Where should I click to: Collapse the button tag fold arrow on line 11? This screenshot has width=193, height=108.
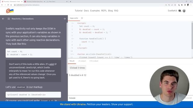pos(74,54)
